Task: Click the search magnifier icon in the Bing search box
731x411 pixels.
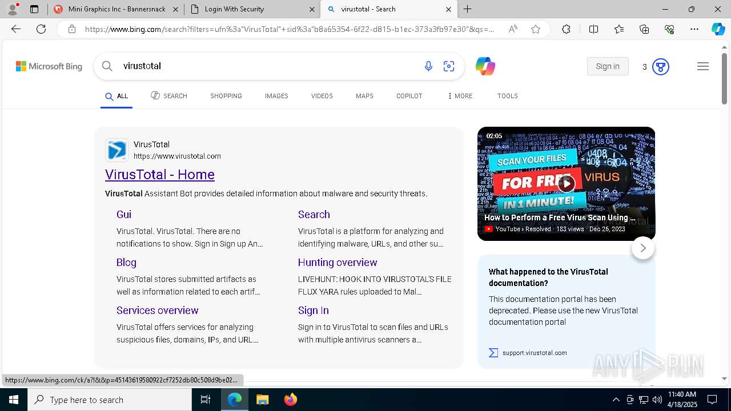Action: tap(107, 66)
